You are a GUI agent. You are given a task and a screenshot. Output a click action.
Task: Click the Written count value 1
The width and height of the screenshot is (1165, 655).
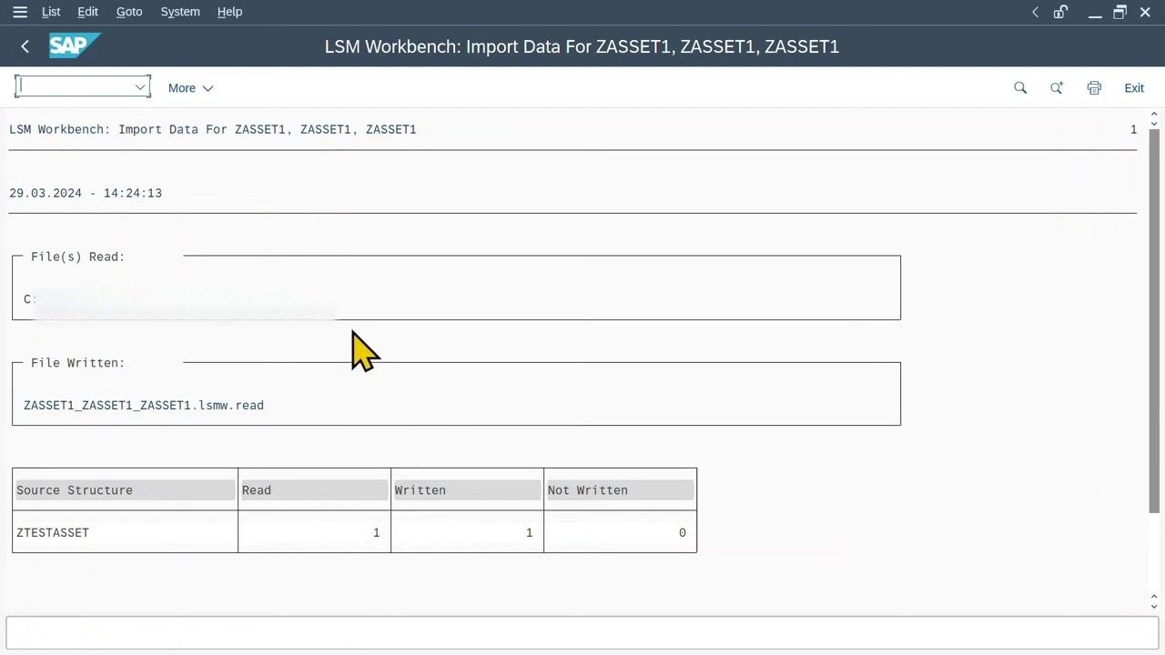pyautogui.click(x=529, y=532)
